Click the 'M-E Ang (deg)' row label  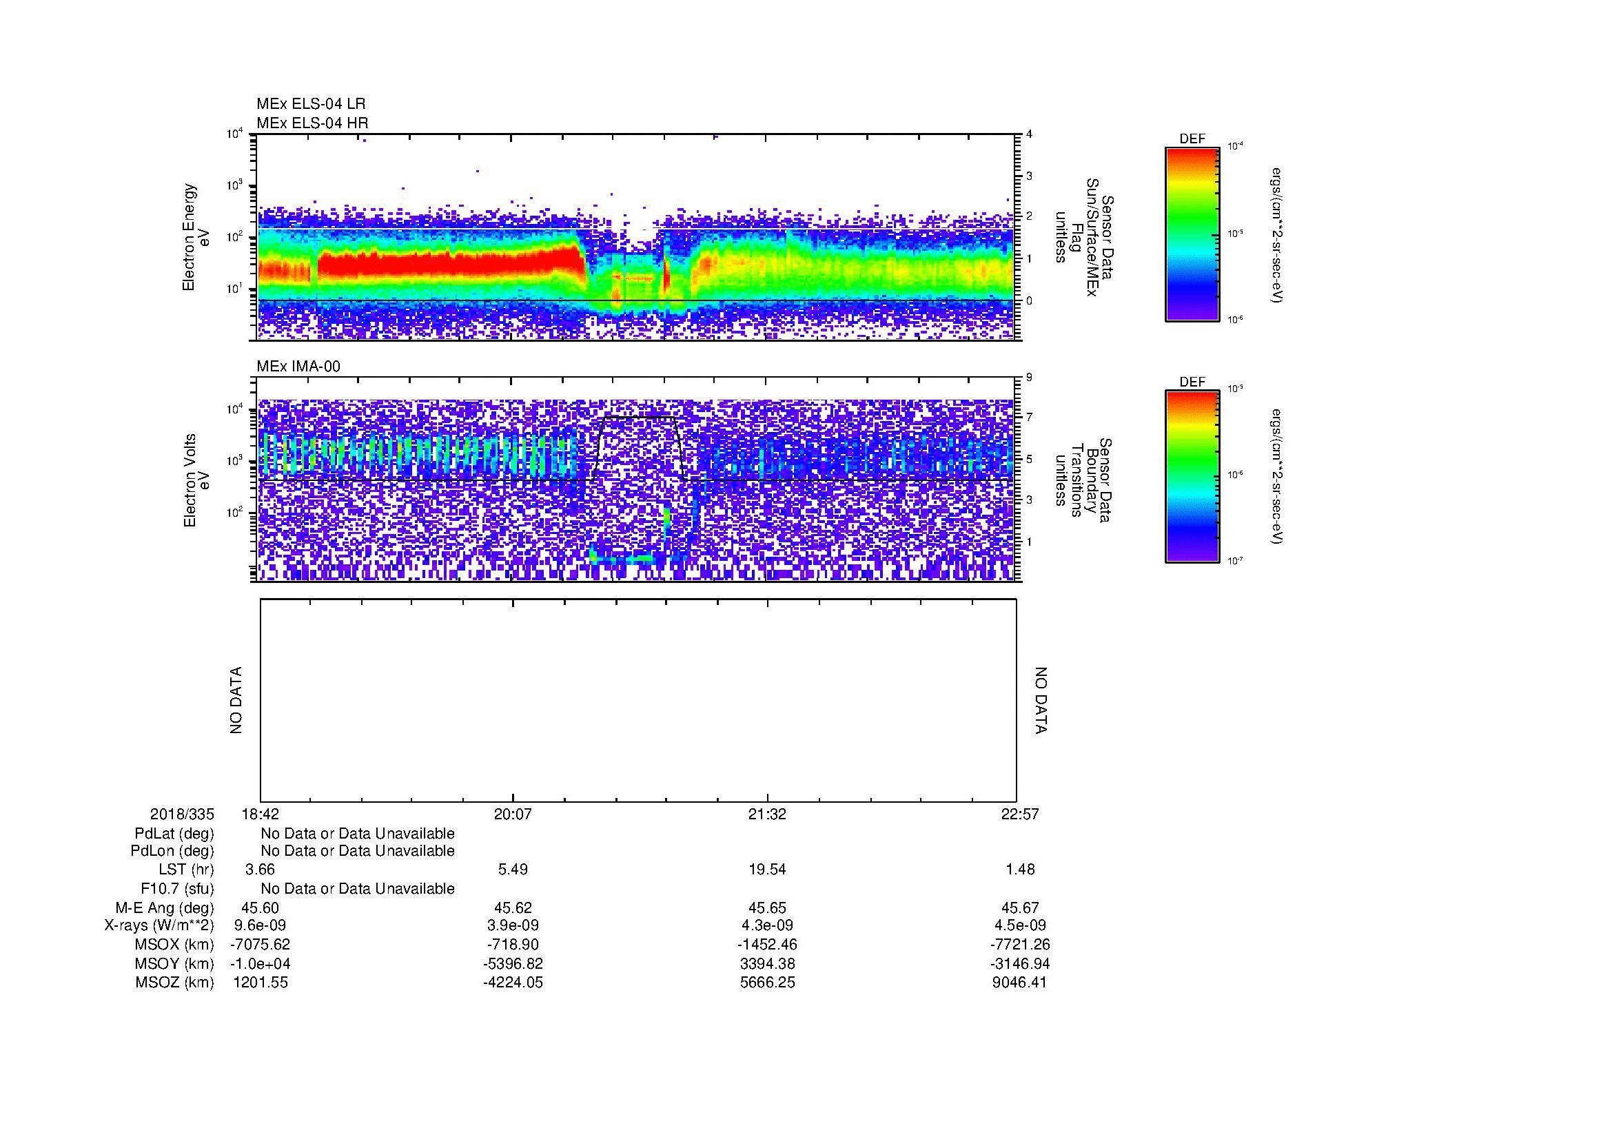point(165,908)
